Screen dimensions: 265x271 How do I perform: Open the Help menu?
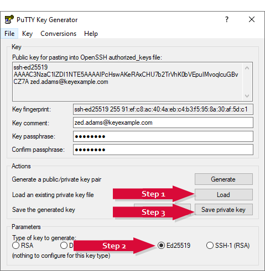(x=91, y=34)
